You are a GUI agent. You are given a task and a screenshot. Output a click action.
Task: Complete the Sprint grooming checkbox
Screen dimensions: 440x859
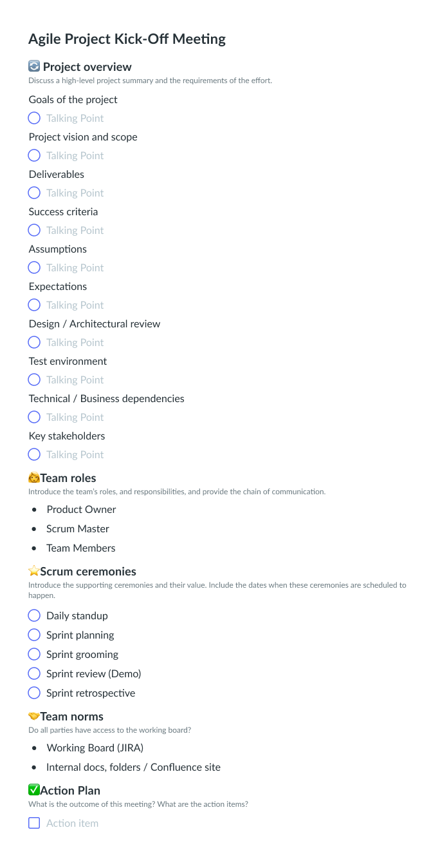[x=34, y=654]
